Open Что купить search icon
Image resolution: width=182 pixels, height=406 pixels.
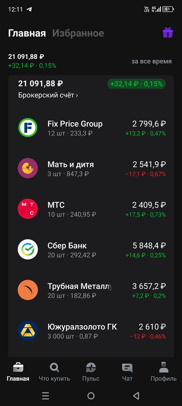coord(54,367)
